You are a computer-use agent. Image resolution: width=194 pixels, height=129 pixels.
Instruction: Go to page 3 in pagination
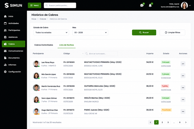click(168, 122)
